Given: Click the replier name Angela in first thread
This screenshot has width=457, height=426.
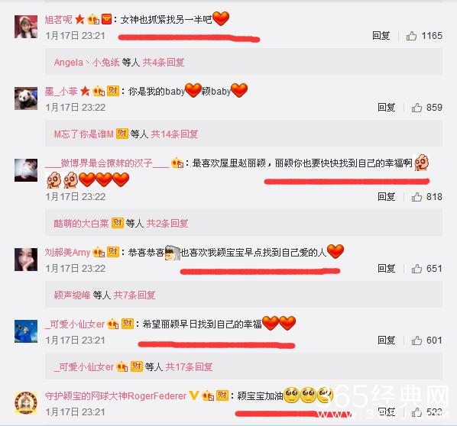Looking at the screenshot, I should coord(69,63).
